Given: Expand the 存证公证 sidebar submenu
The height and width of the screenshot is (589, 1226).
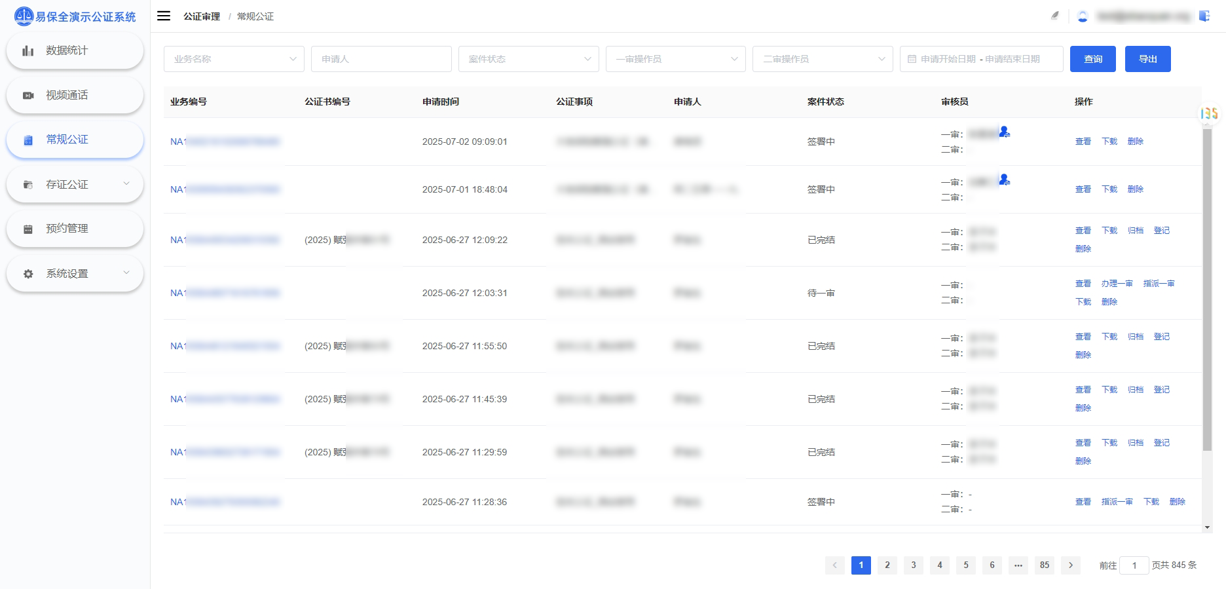Looking at the screenshot, I should pyautogui.click(x=75, y=185).
